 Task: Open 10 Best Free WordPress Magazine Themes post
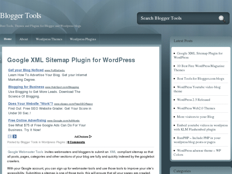pos(199,68)
